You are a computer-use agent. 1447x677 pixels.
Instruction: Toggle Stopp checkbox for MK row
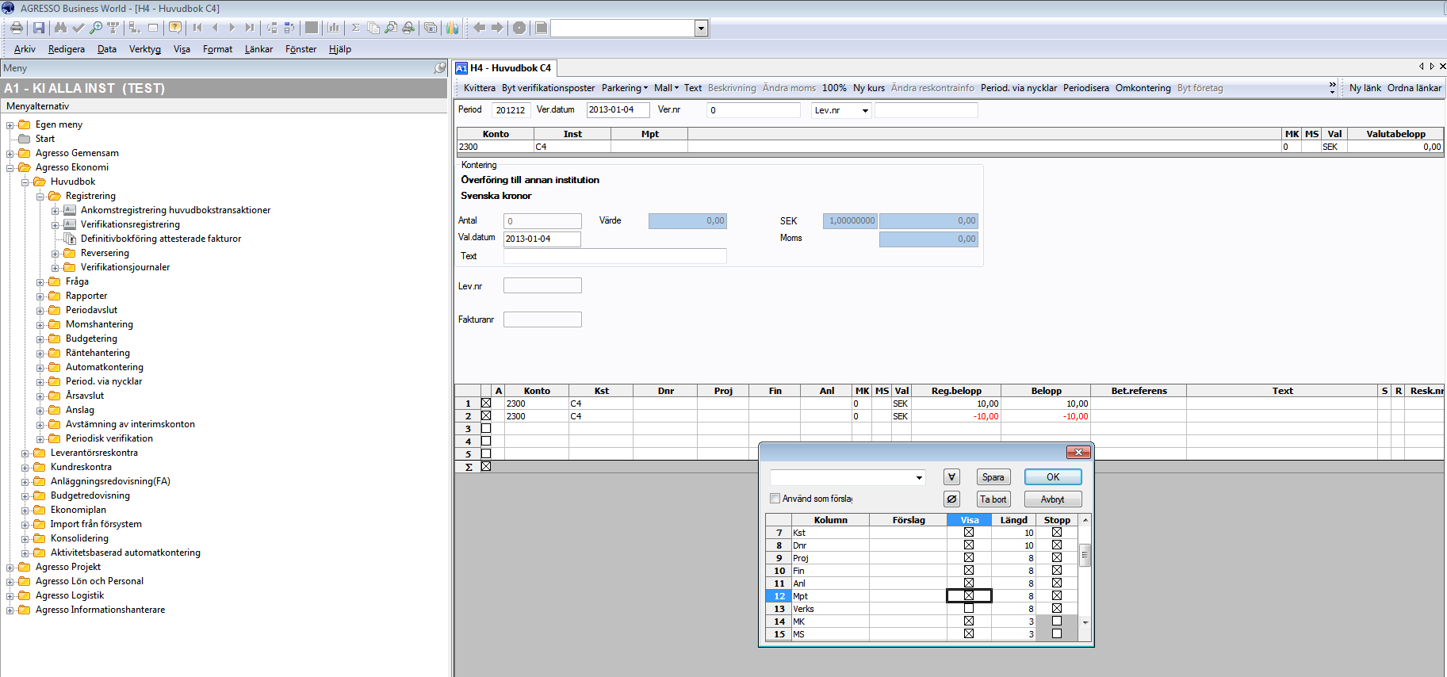click(x=1057, y=621)
